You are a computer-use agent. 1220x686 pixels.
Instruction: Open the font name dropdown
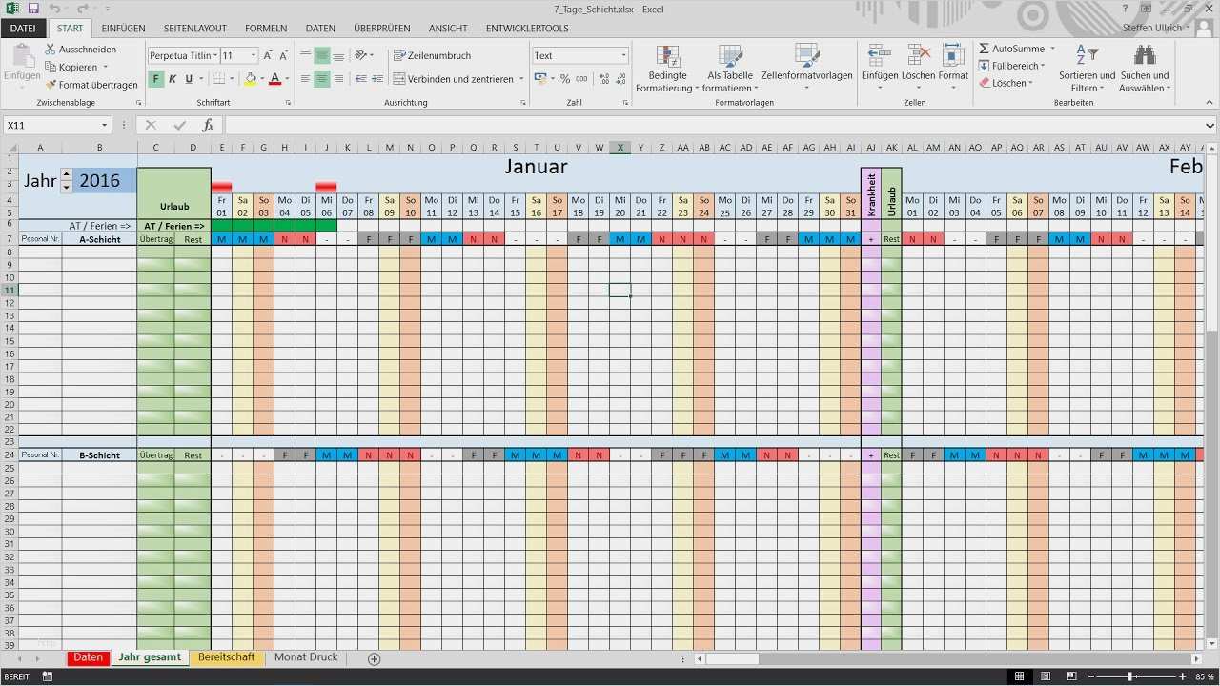pos(215,55)
